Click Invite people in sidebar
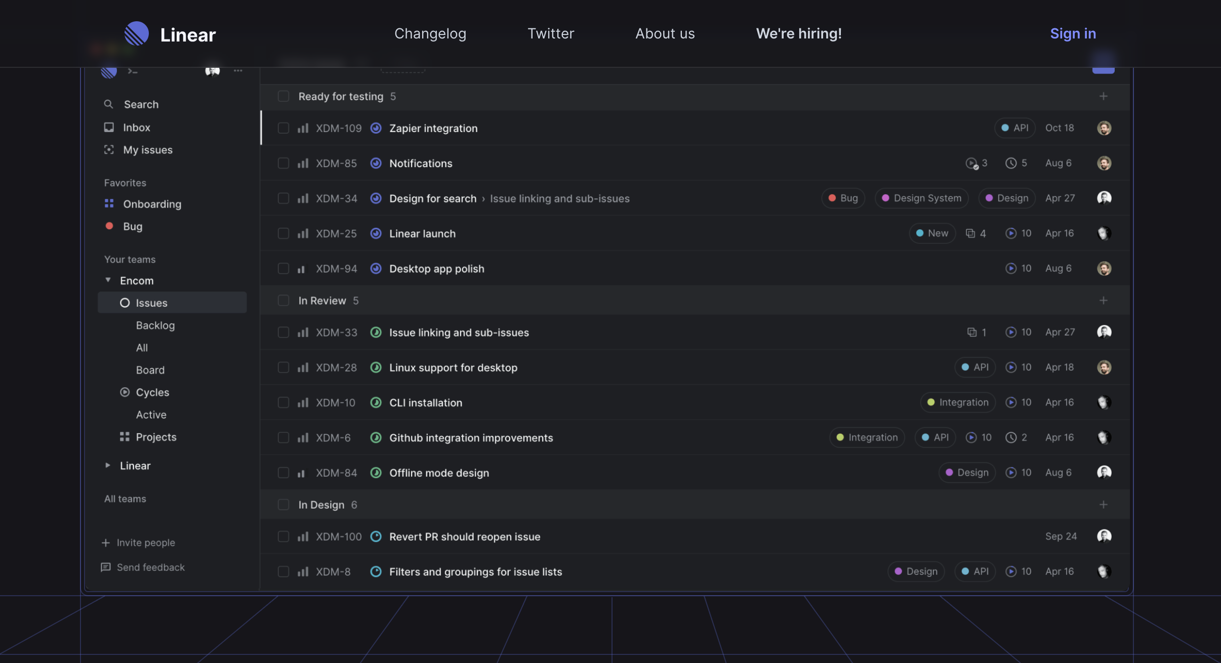Viewport: 1221px width, 663px height. tap(146, 543)
